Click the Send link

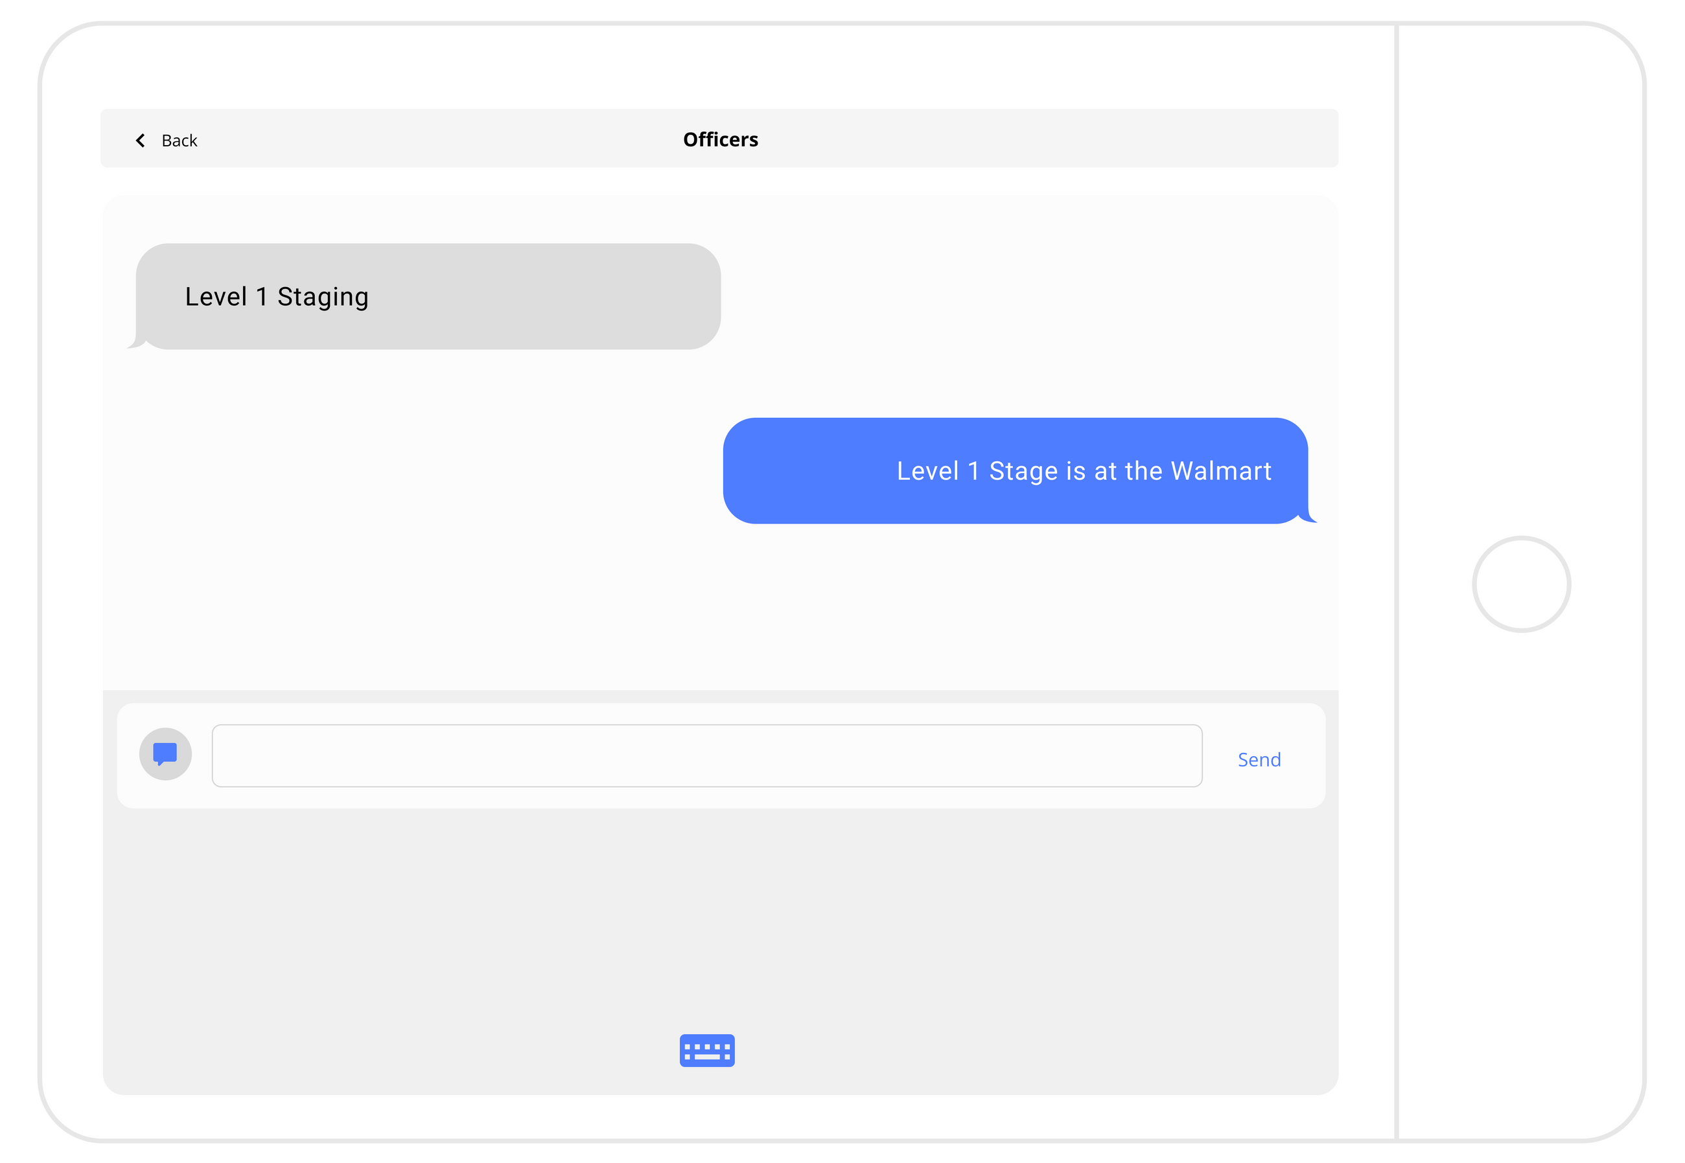1259,759
